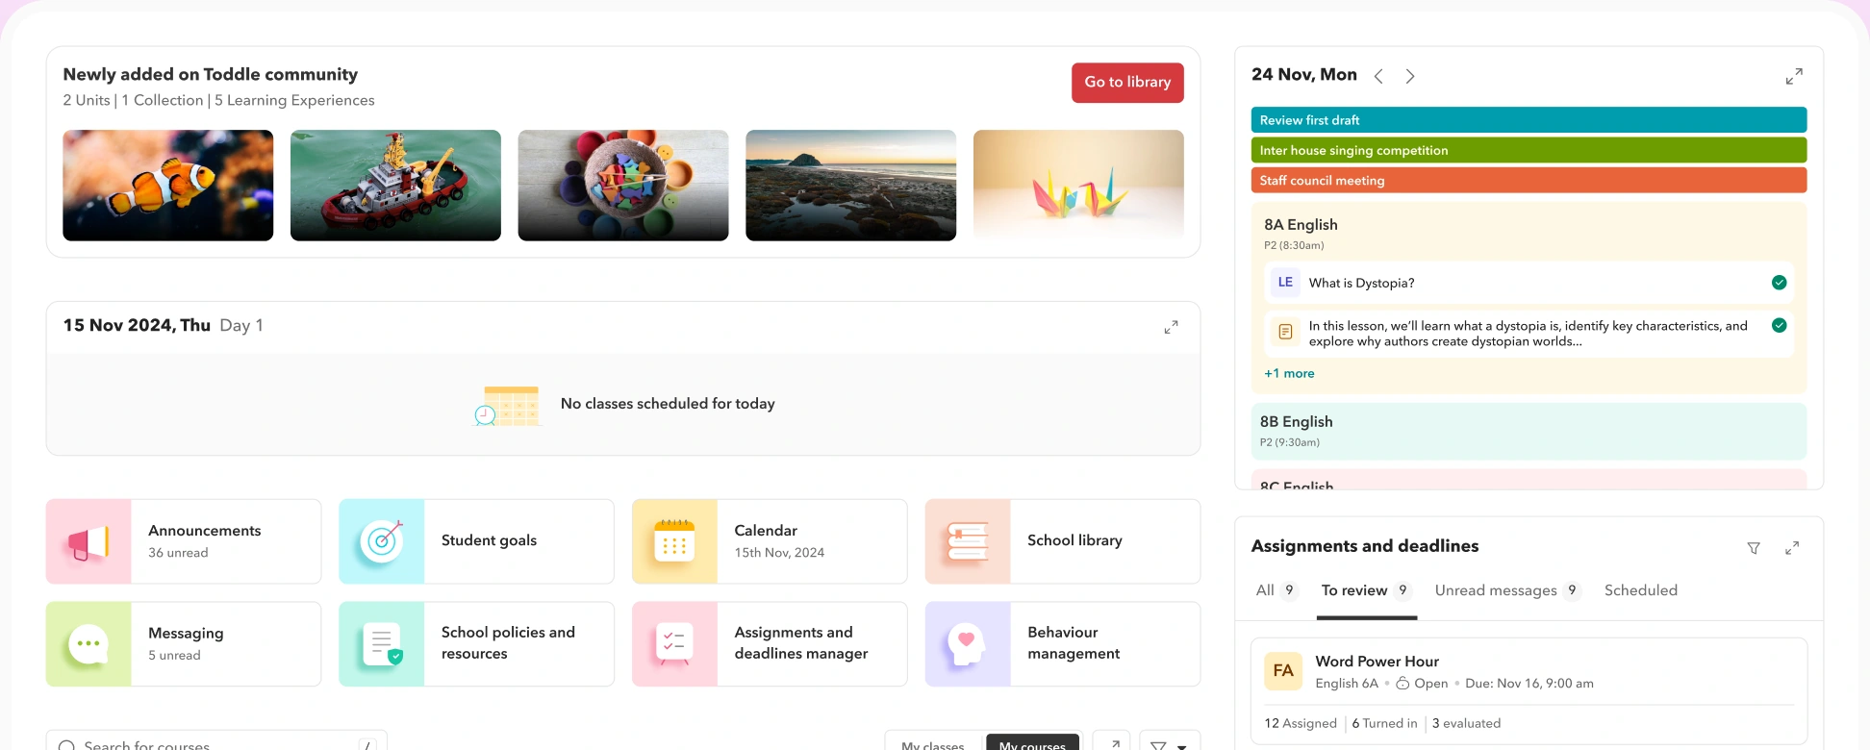Open the Announcements megaphone icon
This screenshot has width=1870, height=750.
point(88,541)
